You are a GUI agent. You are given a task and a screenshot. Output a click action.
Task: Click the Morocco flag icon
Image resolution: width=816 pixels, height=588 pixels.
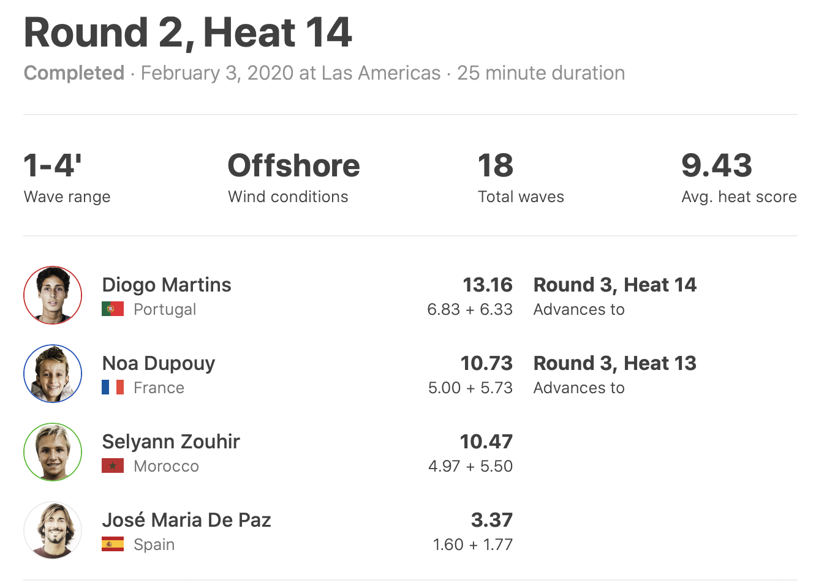point(113,466)
